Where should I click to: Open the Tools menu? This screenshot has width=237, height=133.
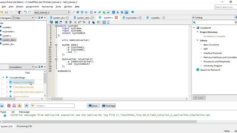click(x=58, y=7)
